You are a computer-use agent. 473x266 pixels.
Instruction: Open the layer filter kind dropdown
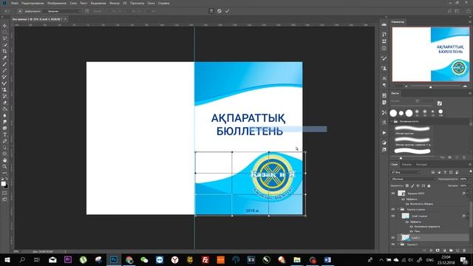(x=406, y=172)
